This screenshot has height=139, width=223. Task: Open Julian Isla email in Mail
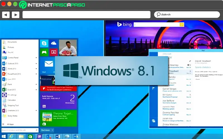[177, 120]
